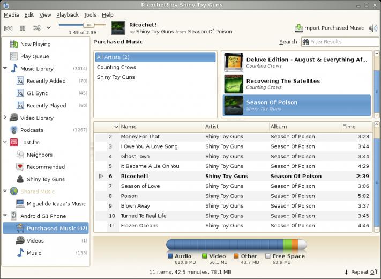Open the Help menu

pos(107,15)
